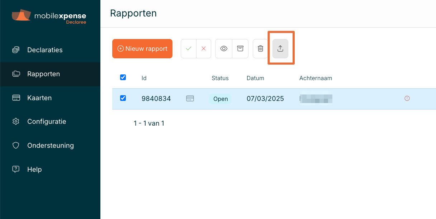This screenshot has height=219, width=436.
Task: Click the red X reject icon
Action: [204, 49]
